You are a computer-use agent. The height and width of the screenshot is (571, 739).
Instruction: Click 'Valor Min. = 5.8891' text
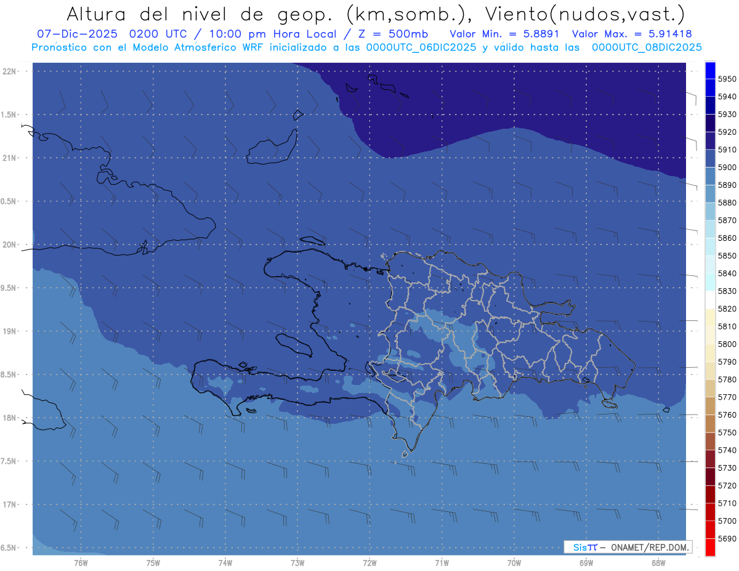[x=506, y=34]
